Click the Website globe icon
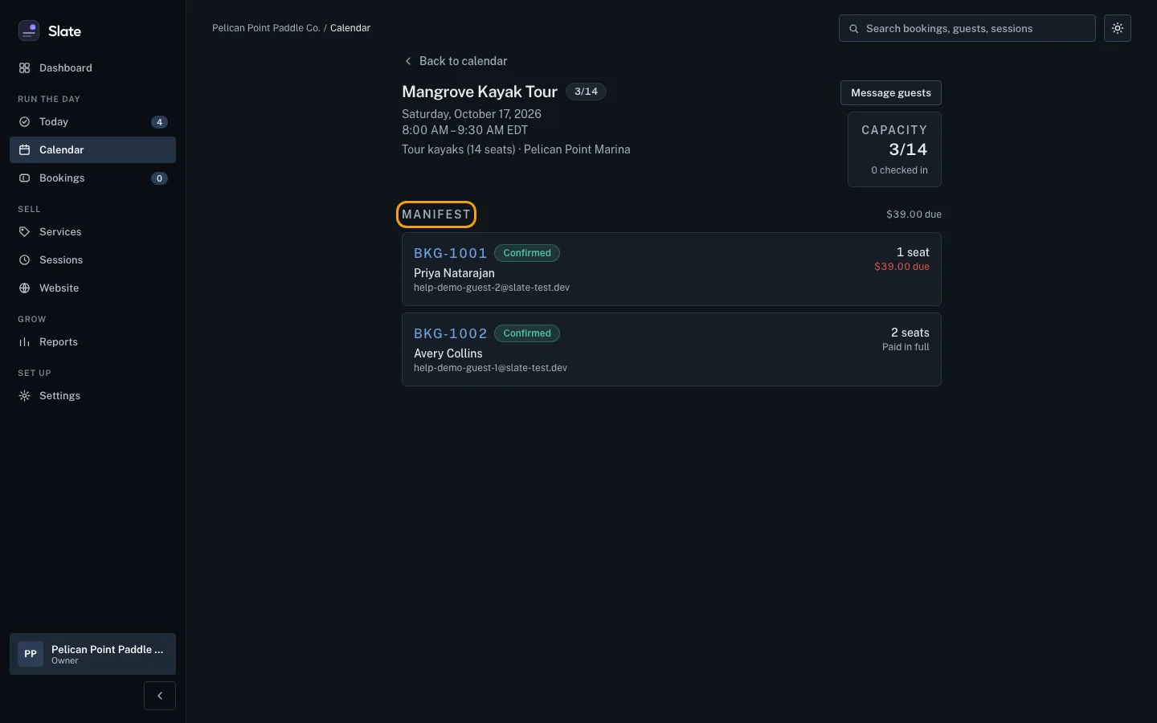Viewport: 1157px width, 723px height. 24,288
